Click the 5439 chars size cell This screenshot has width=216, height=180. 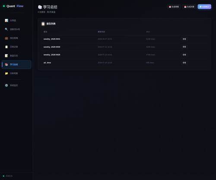pos(151,47)
